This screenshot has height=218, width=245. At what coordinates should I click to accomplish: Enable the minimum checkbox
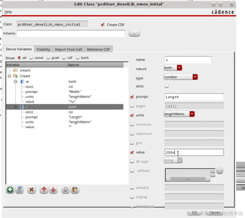(x=132, y=124)
